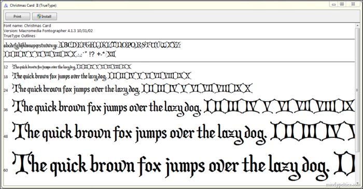The width and height of the screenshot is (363, 189).
Task: Click the 'Christmas Card (TrueType)' window title
Action: (33, 5)
